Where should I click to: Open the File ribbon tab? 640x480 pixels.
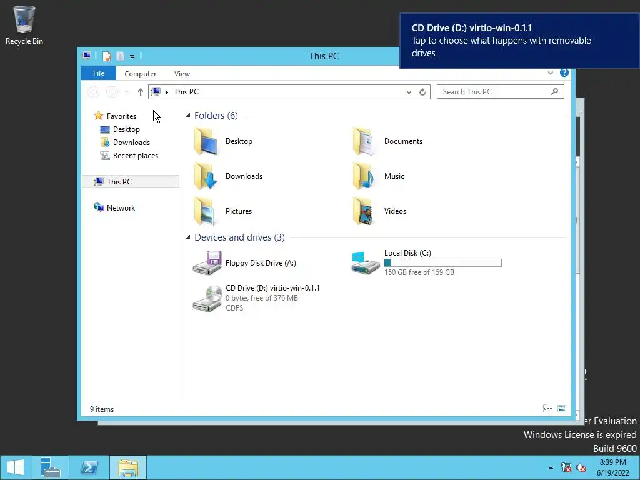tap(99, 73)
